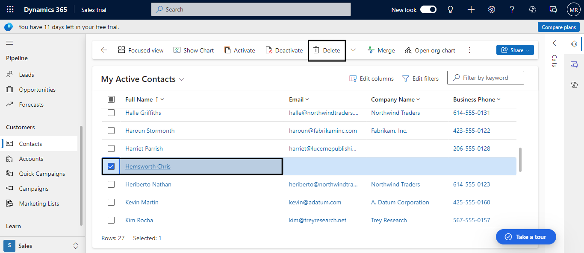
Task: Click the plus quick create icon
Action: tap(471, 9)
